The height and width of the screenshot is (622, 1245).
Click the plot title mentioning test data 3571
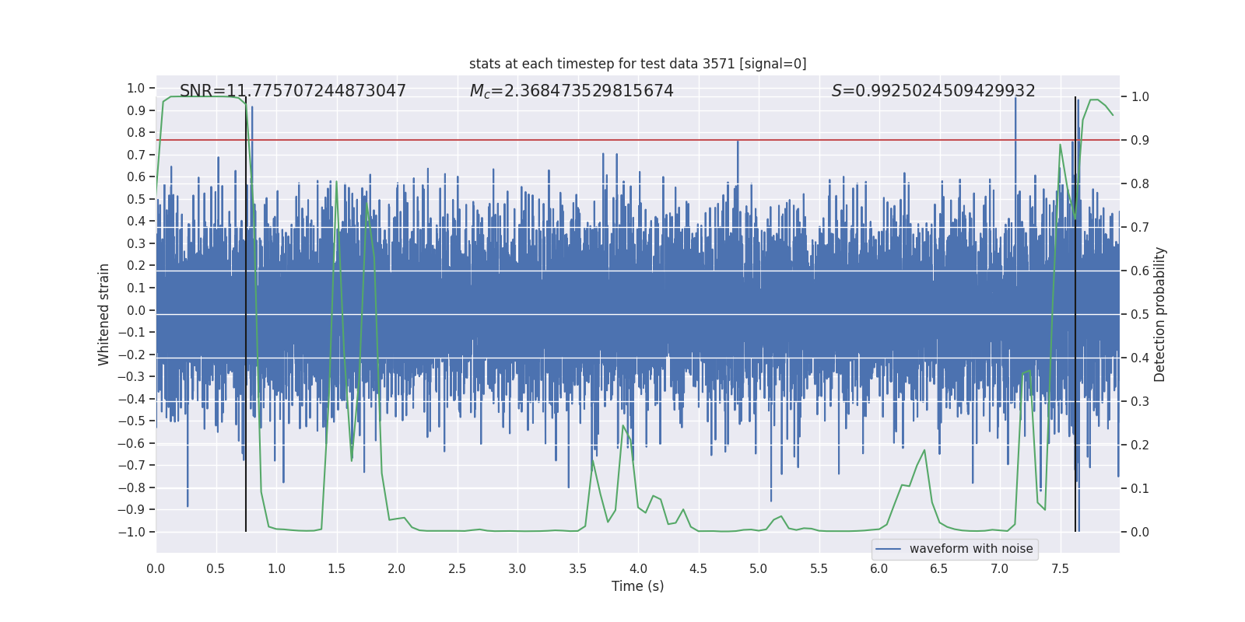pos(638,64)
